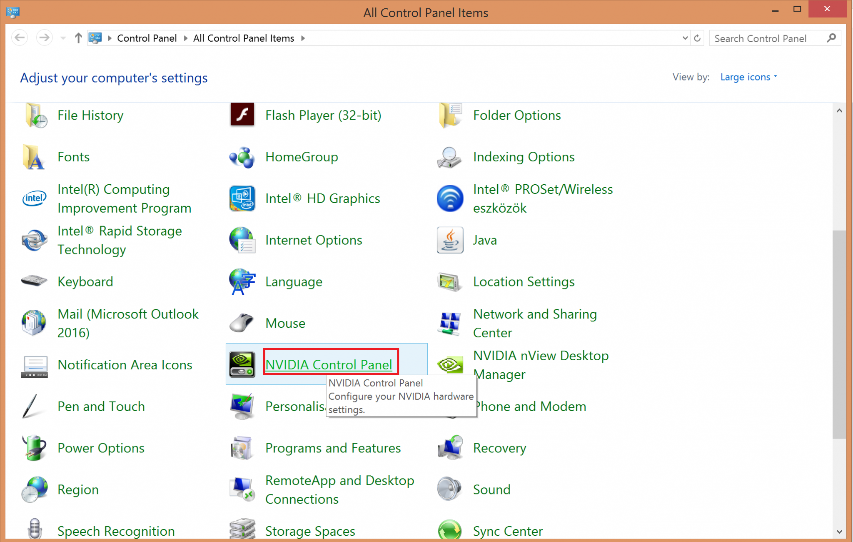
Task: Open NVIDIA nView Desktop Manager icon
Action: coord(450,365)
